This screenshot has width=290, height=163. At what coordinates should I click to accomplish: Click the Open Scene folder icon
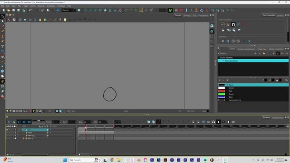click(9, 10)
